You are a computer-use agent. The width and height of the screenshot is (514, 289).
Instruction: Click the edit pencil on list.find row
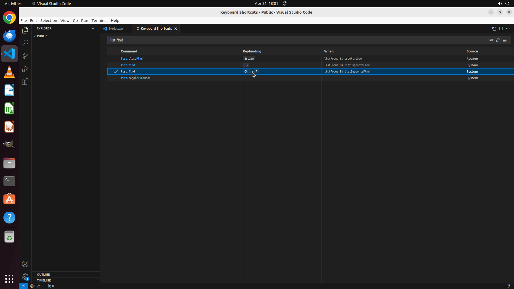[x=115, y=71]
